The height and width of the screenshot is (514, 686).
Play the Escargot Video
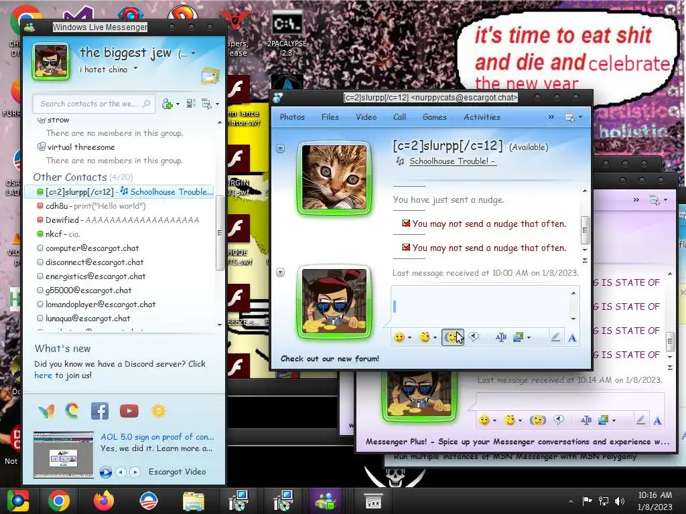pyautogui.click(x=105, y=472)
